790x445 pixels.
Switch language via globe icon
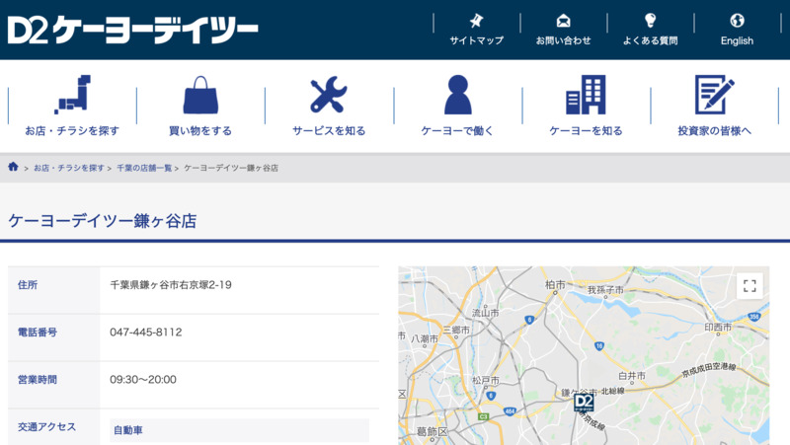[x=737, y=21]
